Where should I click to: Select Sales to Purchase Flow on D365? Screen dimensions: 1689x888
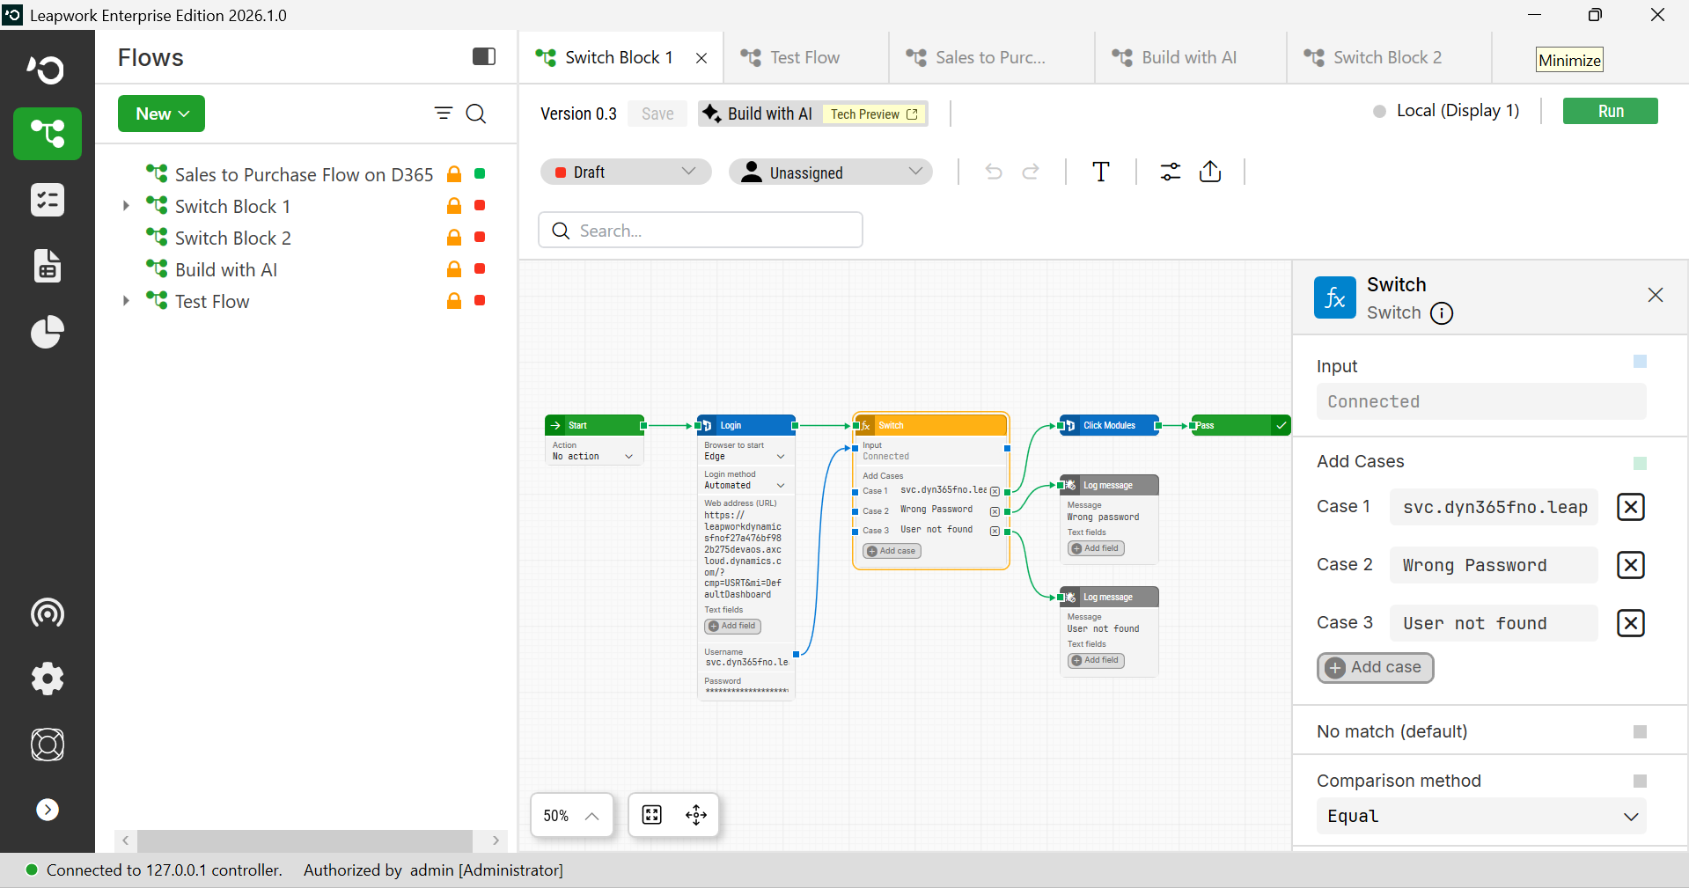pos(304,174)
